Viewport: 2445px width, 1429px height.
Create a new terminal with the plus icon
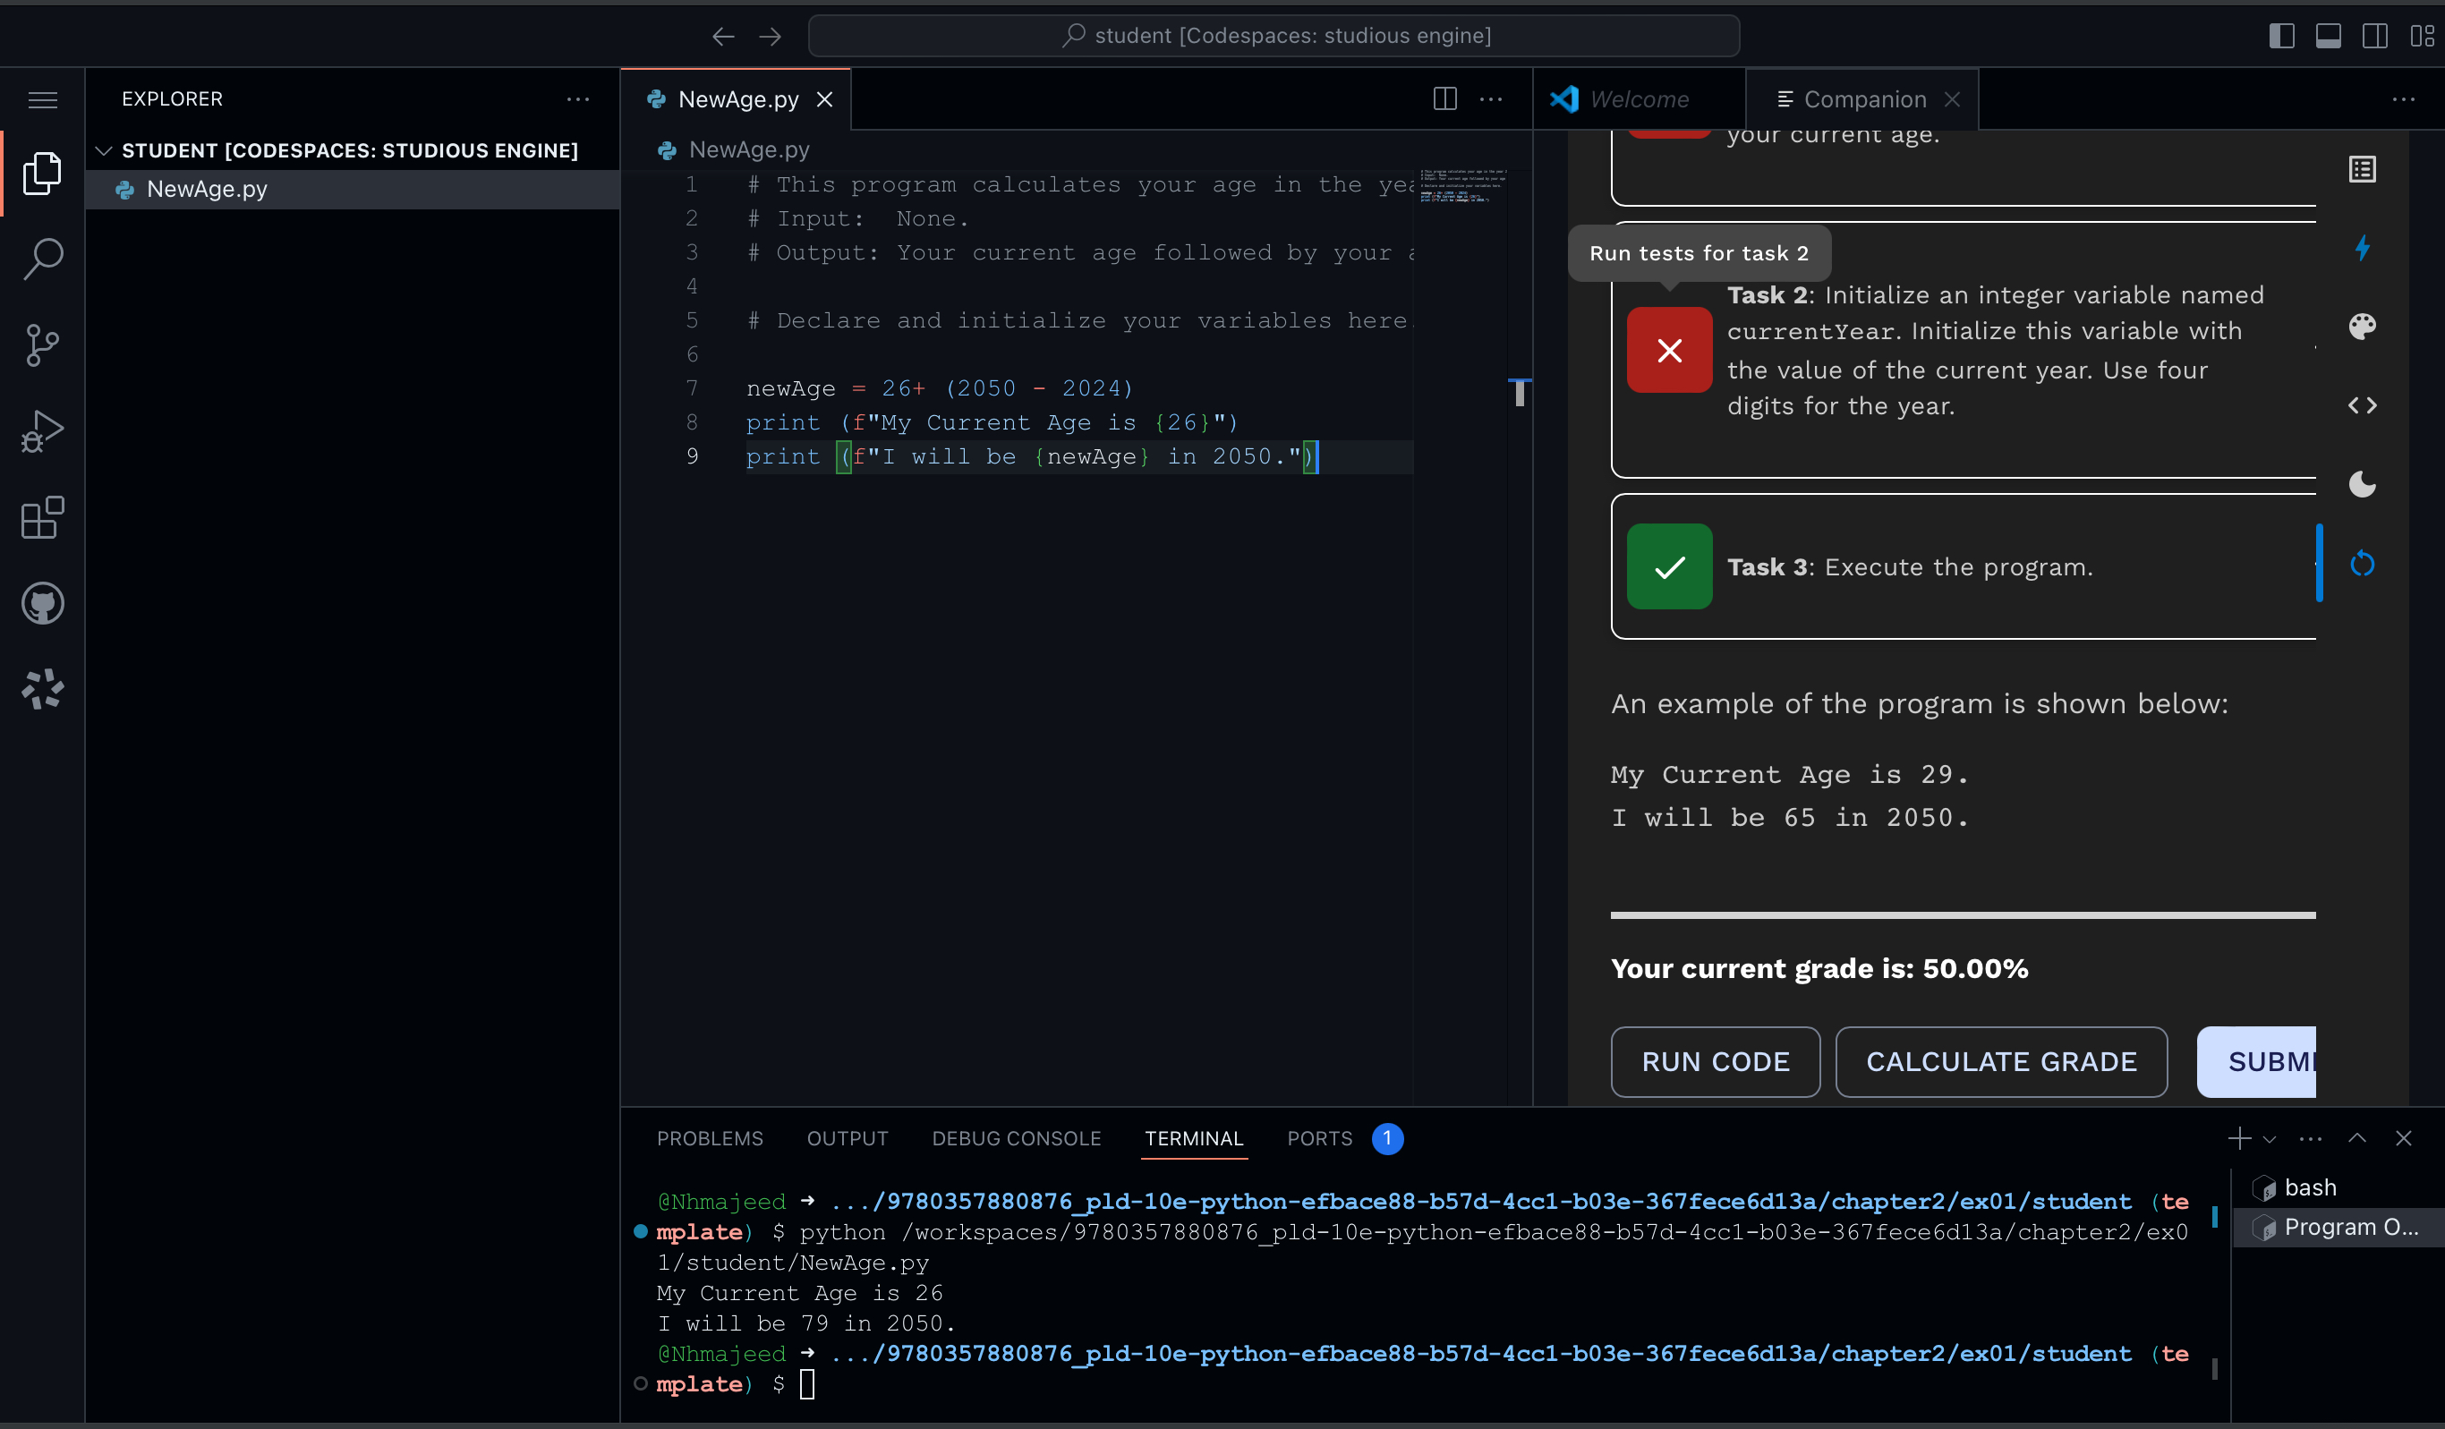(x=2238, y=1138)
